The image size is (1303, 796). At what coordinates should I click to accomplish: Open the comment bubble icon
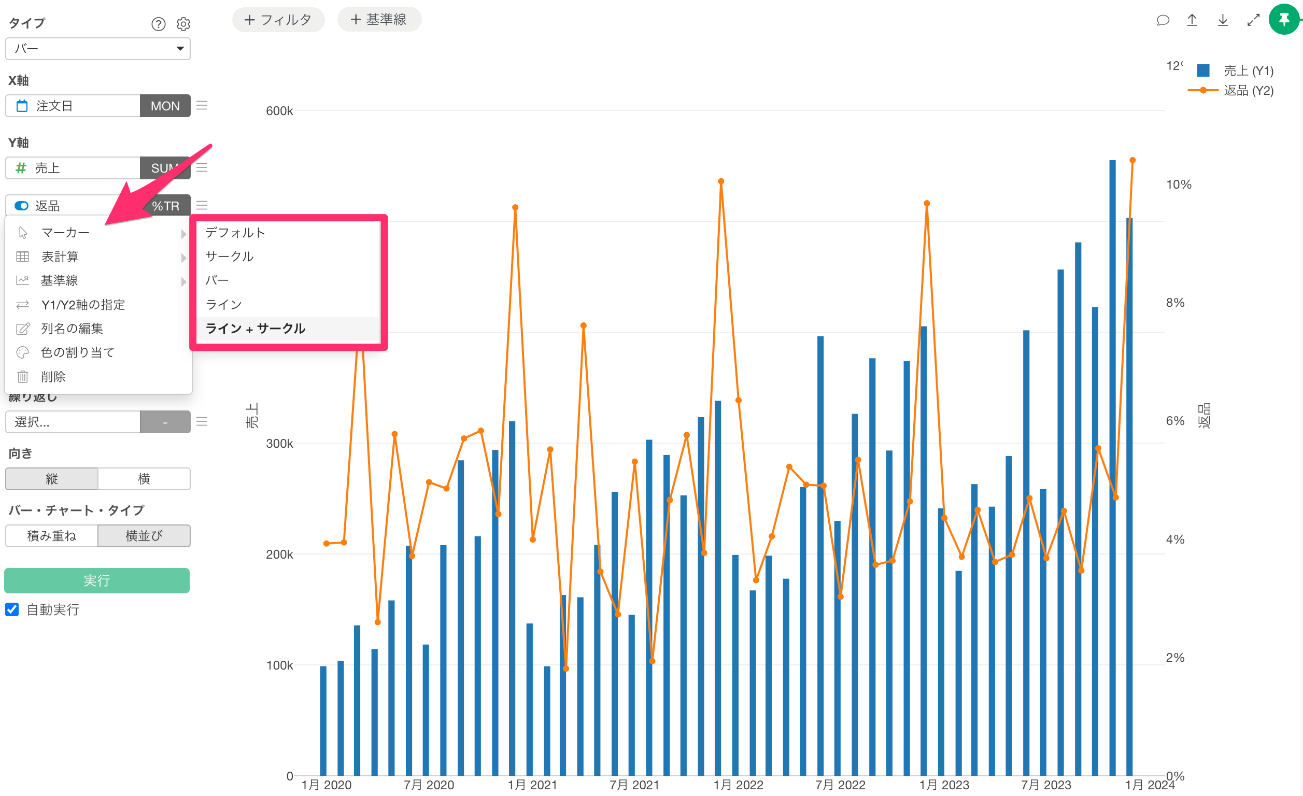tap(1163, 20)
